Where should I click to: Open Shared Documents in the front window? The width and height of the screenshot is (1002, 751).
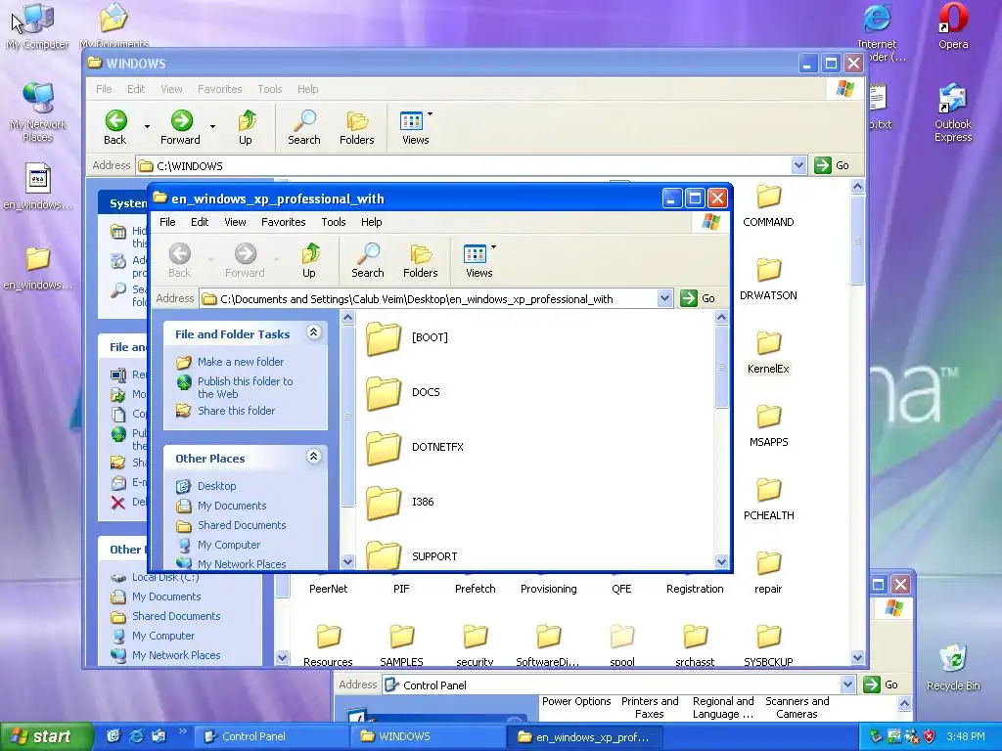click(x=242, y=525)
